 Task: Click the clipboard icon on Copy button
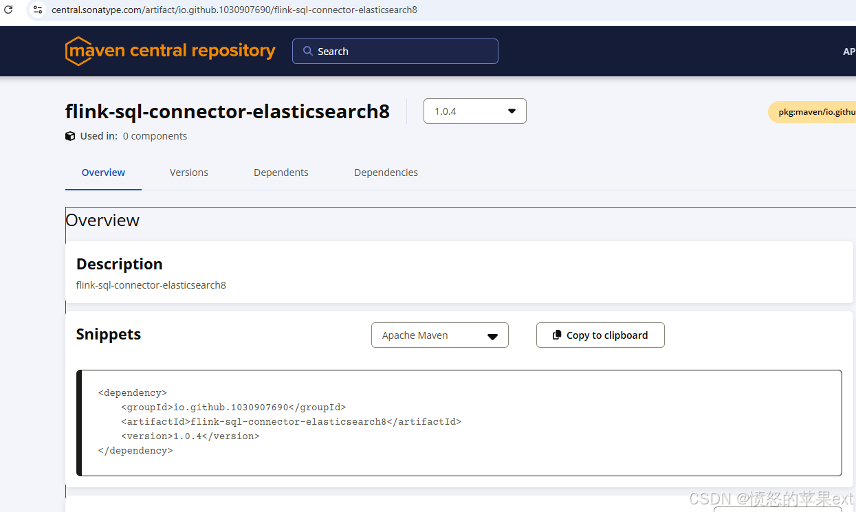click(x=557, y=335)
